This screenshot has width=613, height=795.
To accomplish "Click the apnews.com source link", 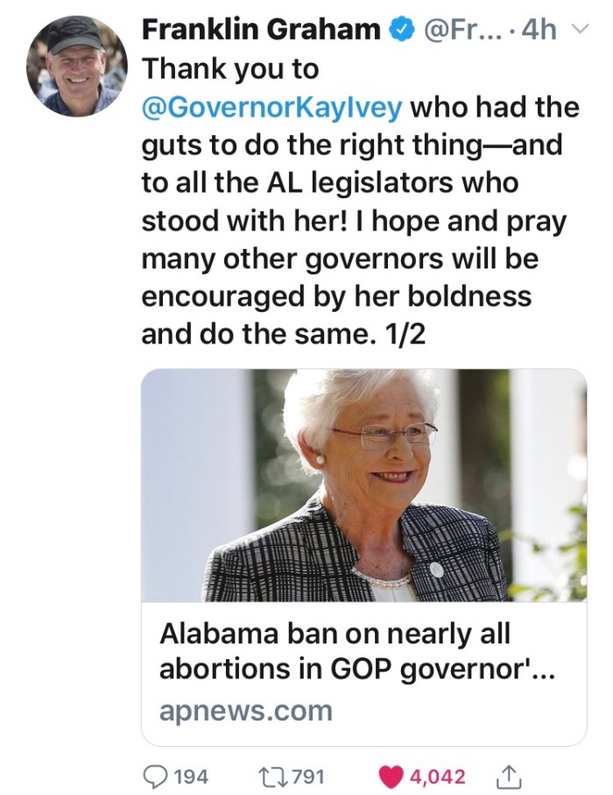I will tap(246, 711).
